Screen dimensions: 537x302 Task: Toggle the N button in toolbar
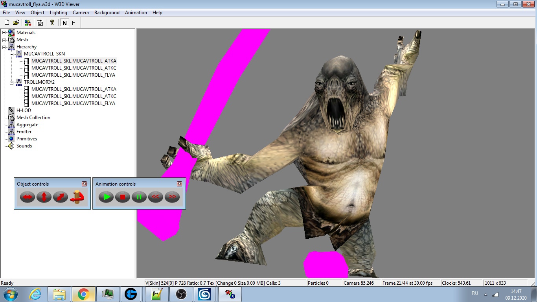pos(64,23)
